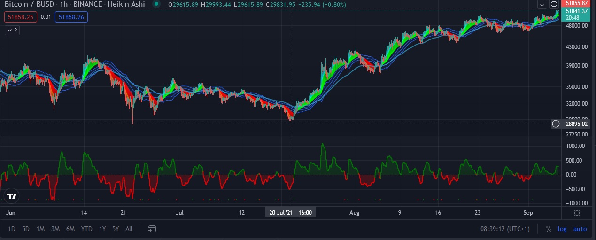Click the red price label 51855.87

(577, 3)
